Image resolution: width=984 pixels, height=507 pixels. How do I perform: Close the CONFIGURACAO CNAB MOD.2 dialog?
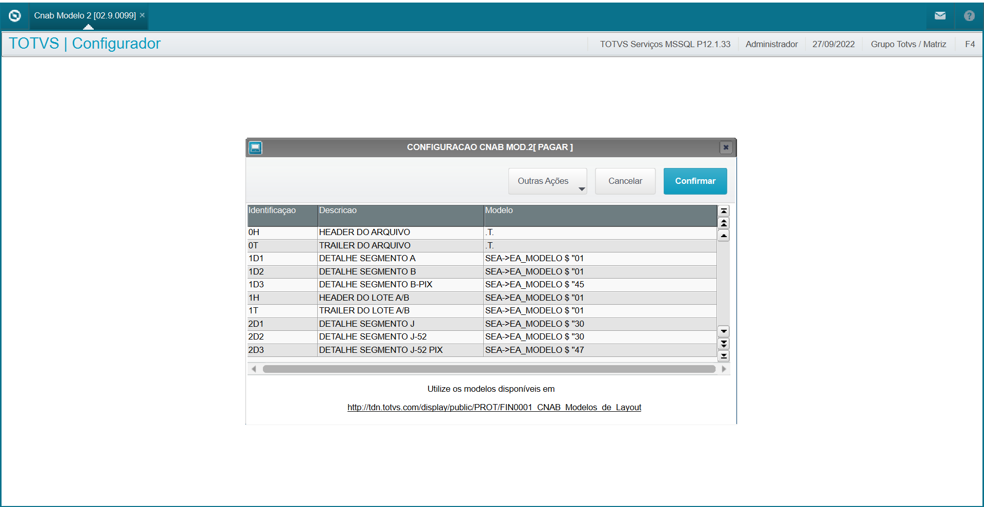click(726, 147)
